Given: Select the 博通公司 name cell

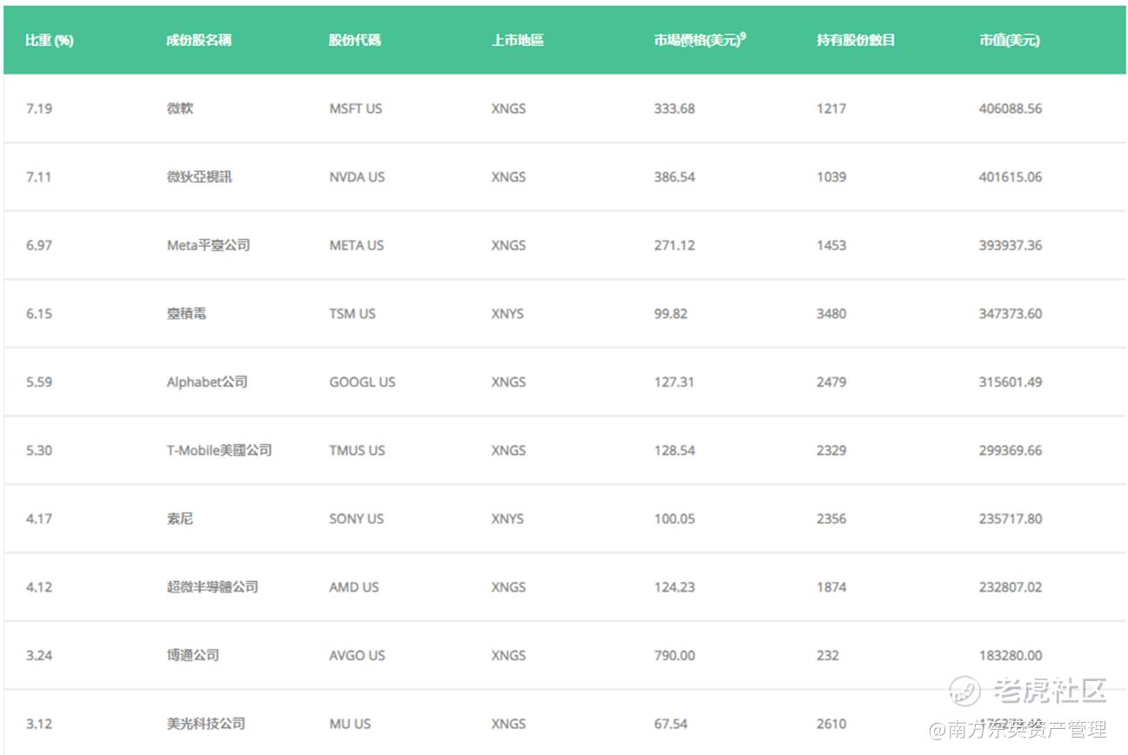Looking at the screenshot, I should coord(193,655).
